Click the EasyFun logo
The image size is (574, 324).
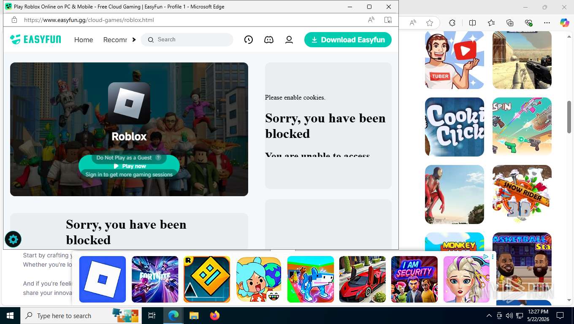(35, 40)
